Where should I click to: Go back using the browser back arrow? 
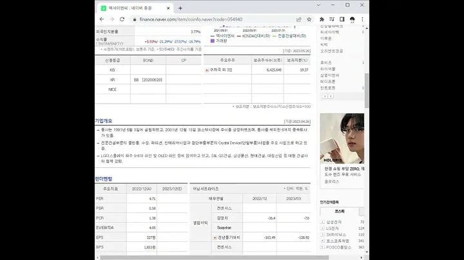102,19
